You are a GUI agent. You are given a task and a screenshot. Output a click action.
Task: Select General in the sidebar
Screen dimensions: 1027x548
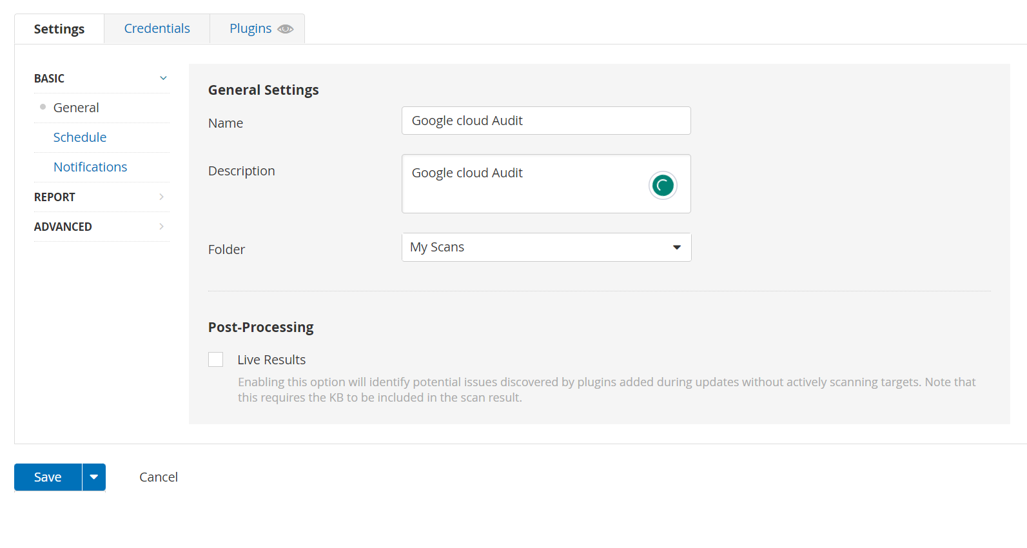pos(76,108)
